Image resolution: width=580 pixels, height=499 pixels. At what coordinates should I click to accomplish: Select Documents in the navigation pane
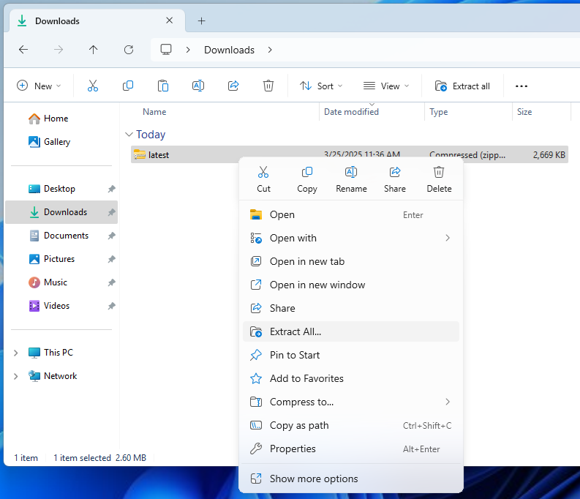[x=66, y=236]
